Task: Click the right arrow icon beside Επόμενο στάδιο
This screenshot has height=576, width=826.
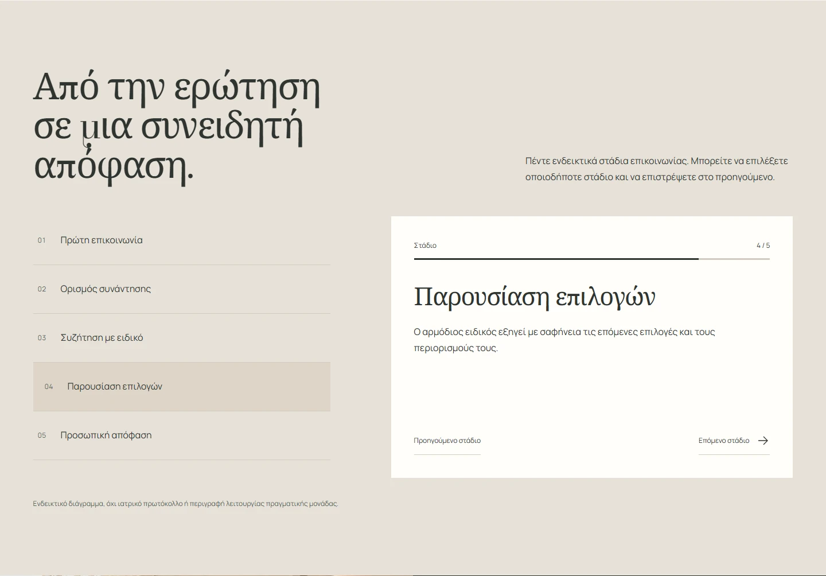Action: (x=763, y=441)
